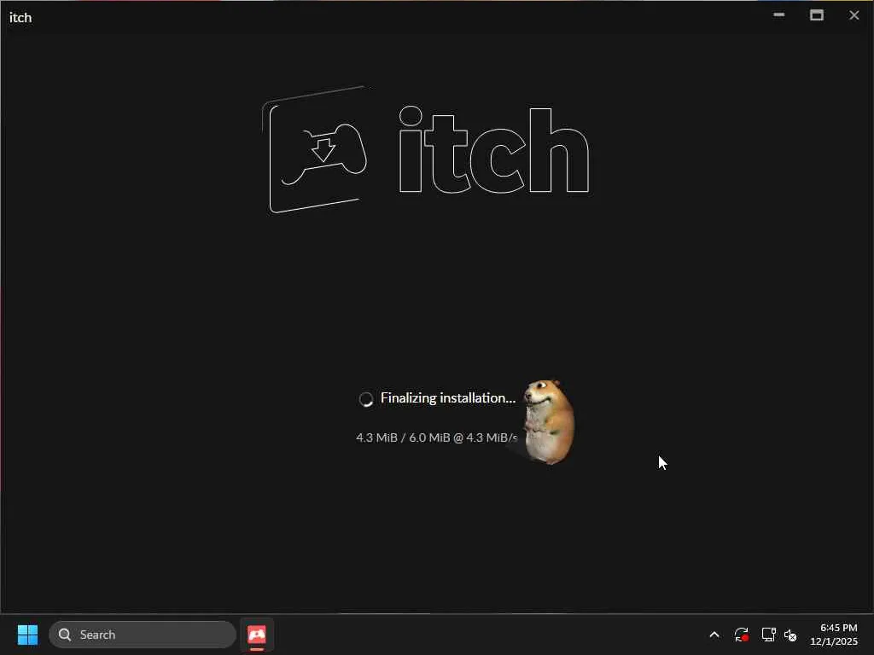Click the itch app icon in the taskbar
Viewport: 874px width, 655px height.
click(x=256, y=635)
